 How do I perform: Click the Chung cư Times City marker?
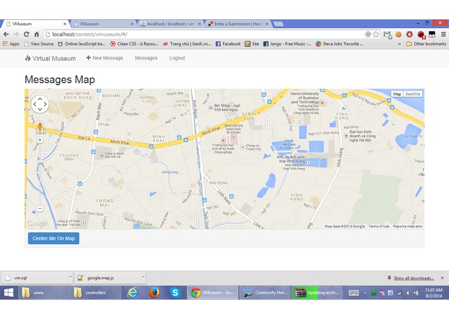click(242, 147)
